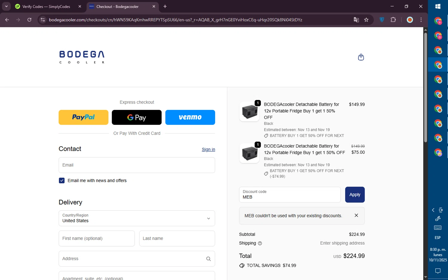Viewport: 448px width, 280px height.
Task: Expand the Country/Region dropdown
Action: pos(137,218)
